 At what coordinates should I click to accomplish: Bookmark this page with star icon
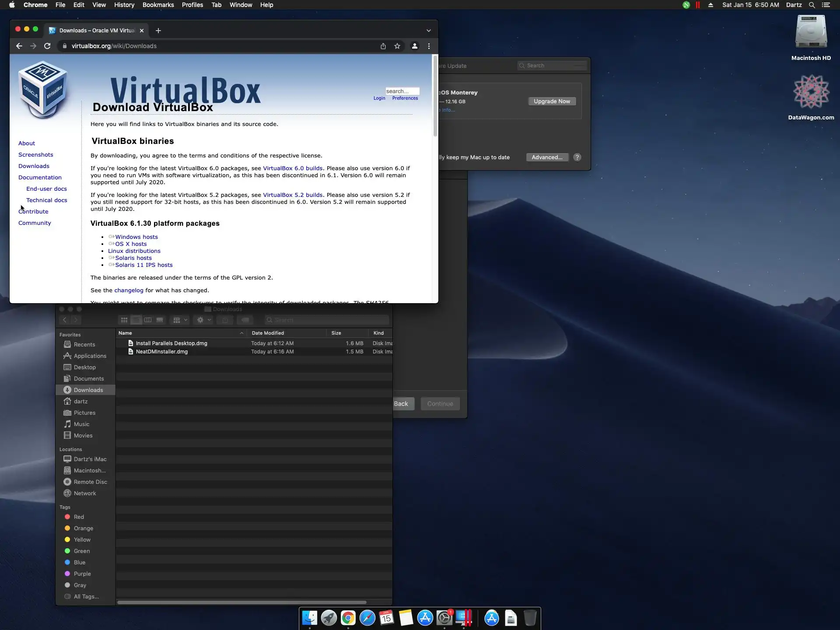tap(397, 46)
